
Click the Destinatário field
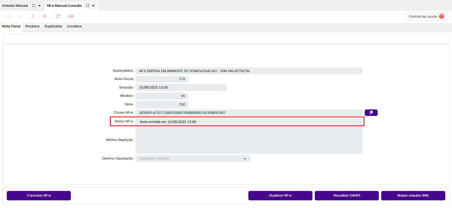coord(249,71)
